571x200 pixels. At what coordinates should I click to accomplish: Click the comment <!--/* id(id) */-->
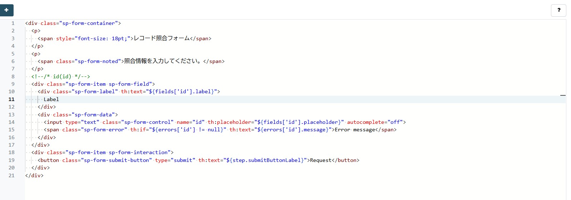[x=60, y=77]
